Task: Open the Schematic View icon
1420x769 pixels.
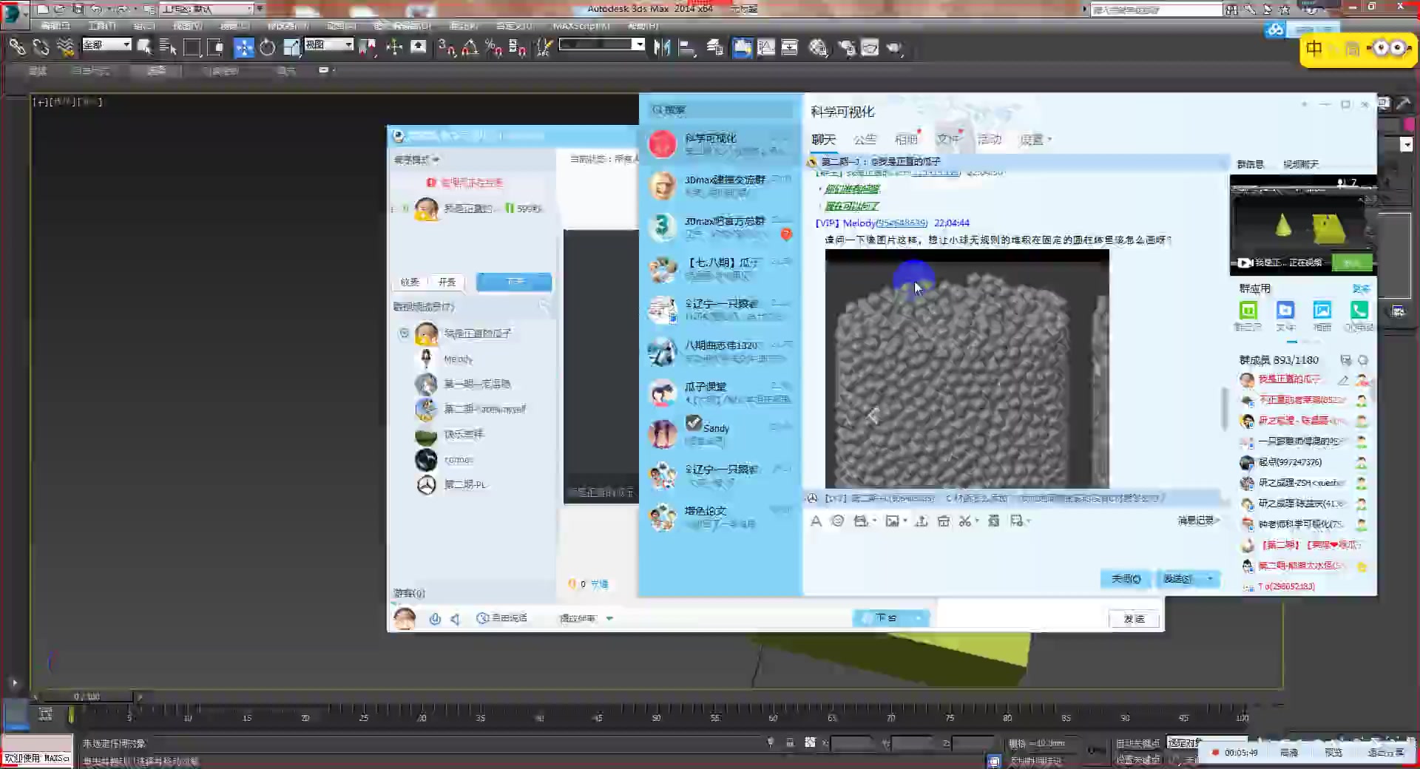Action: [x=790, y=48]
